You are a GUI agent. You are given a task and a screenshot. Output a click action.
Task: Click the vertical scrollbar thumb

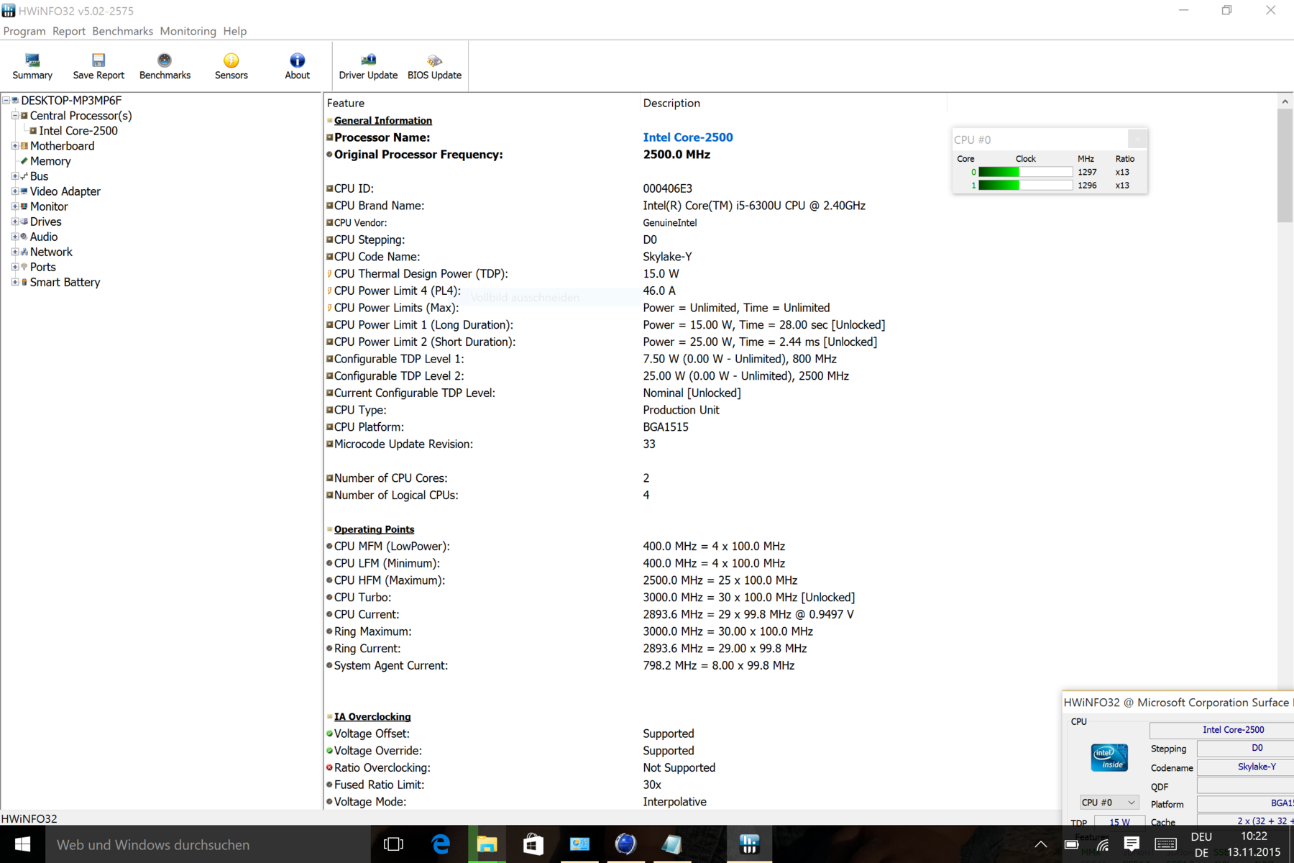(x=1285, y=165)
